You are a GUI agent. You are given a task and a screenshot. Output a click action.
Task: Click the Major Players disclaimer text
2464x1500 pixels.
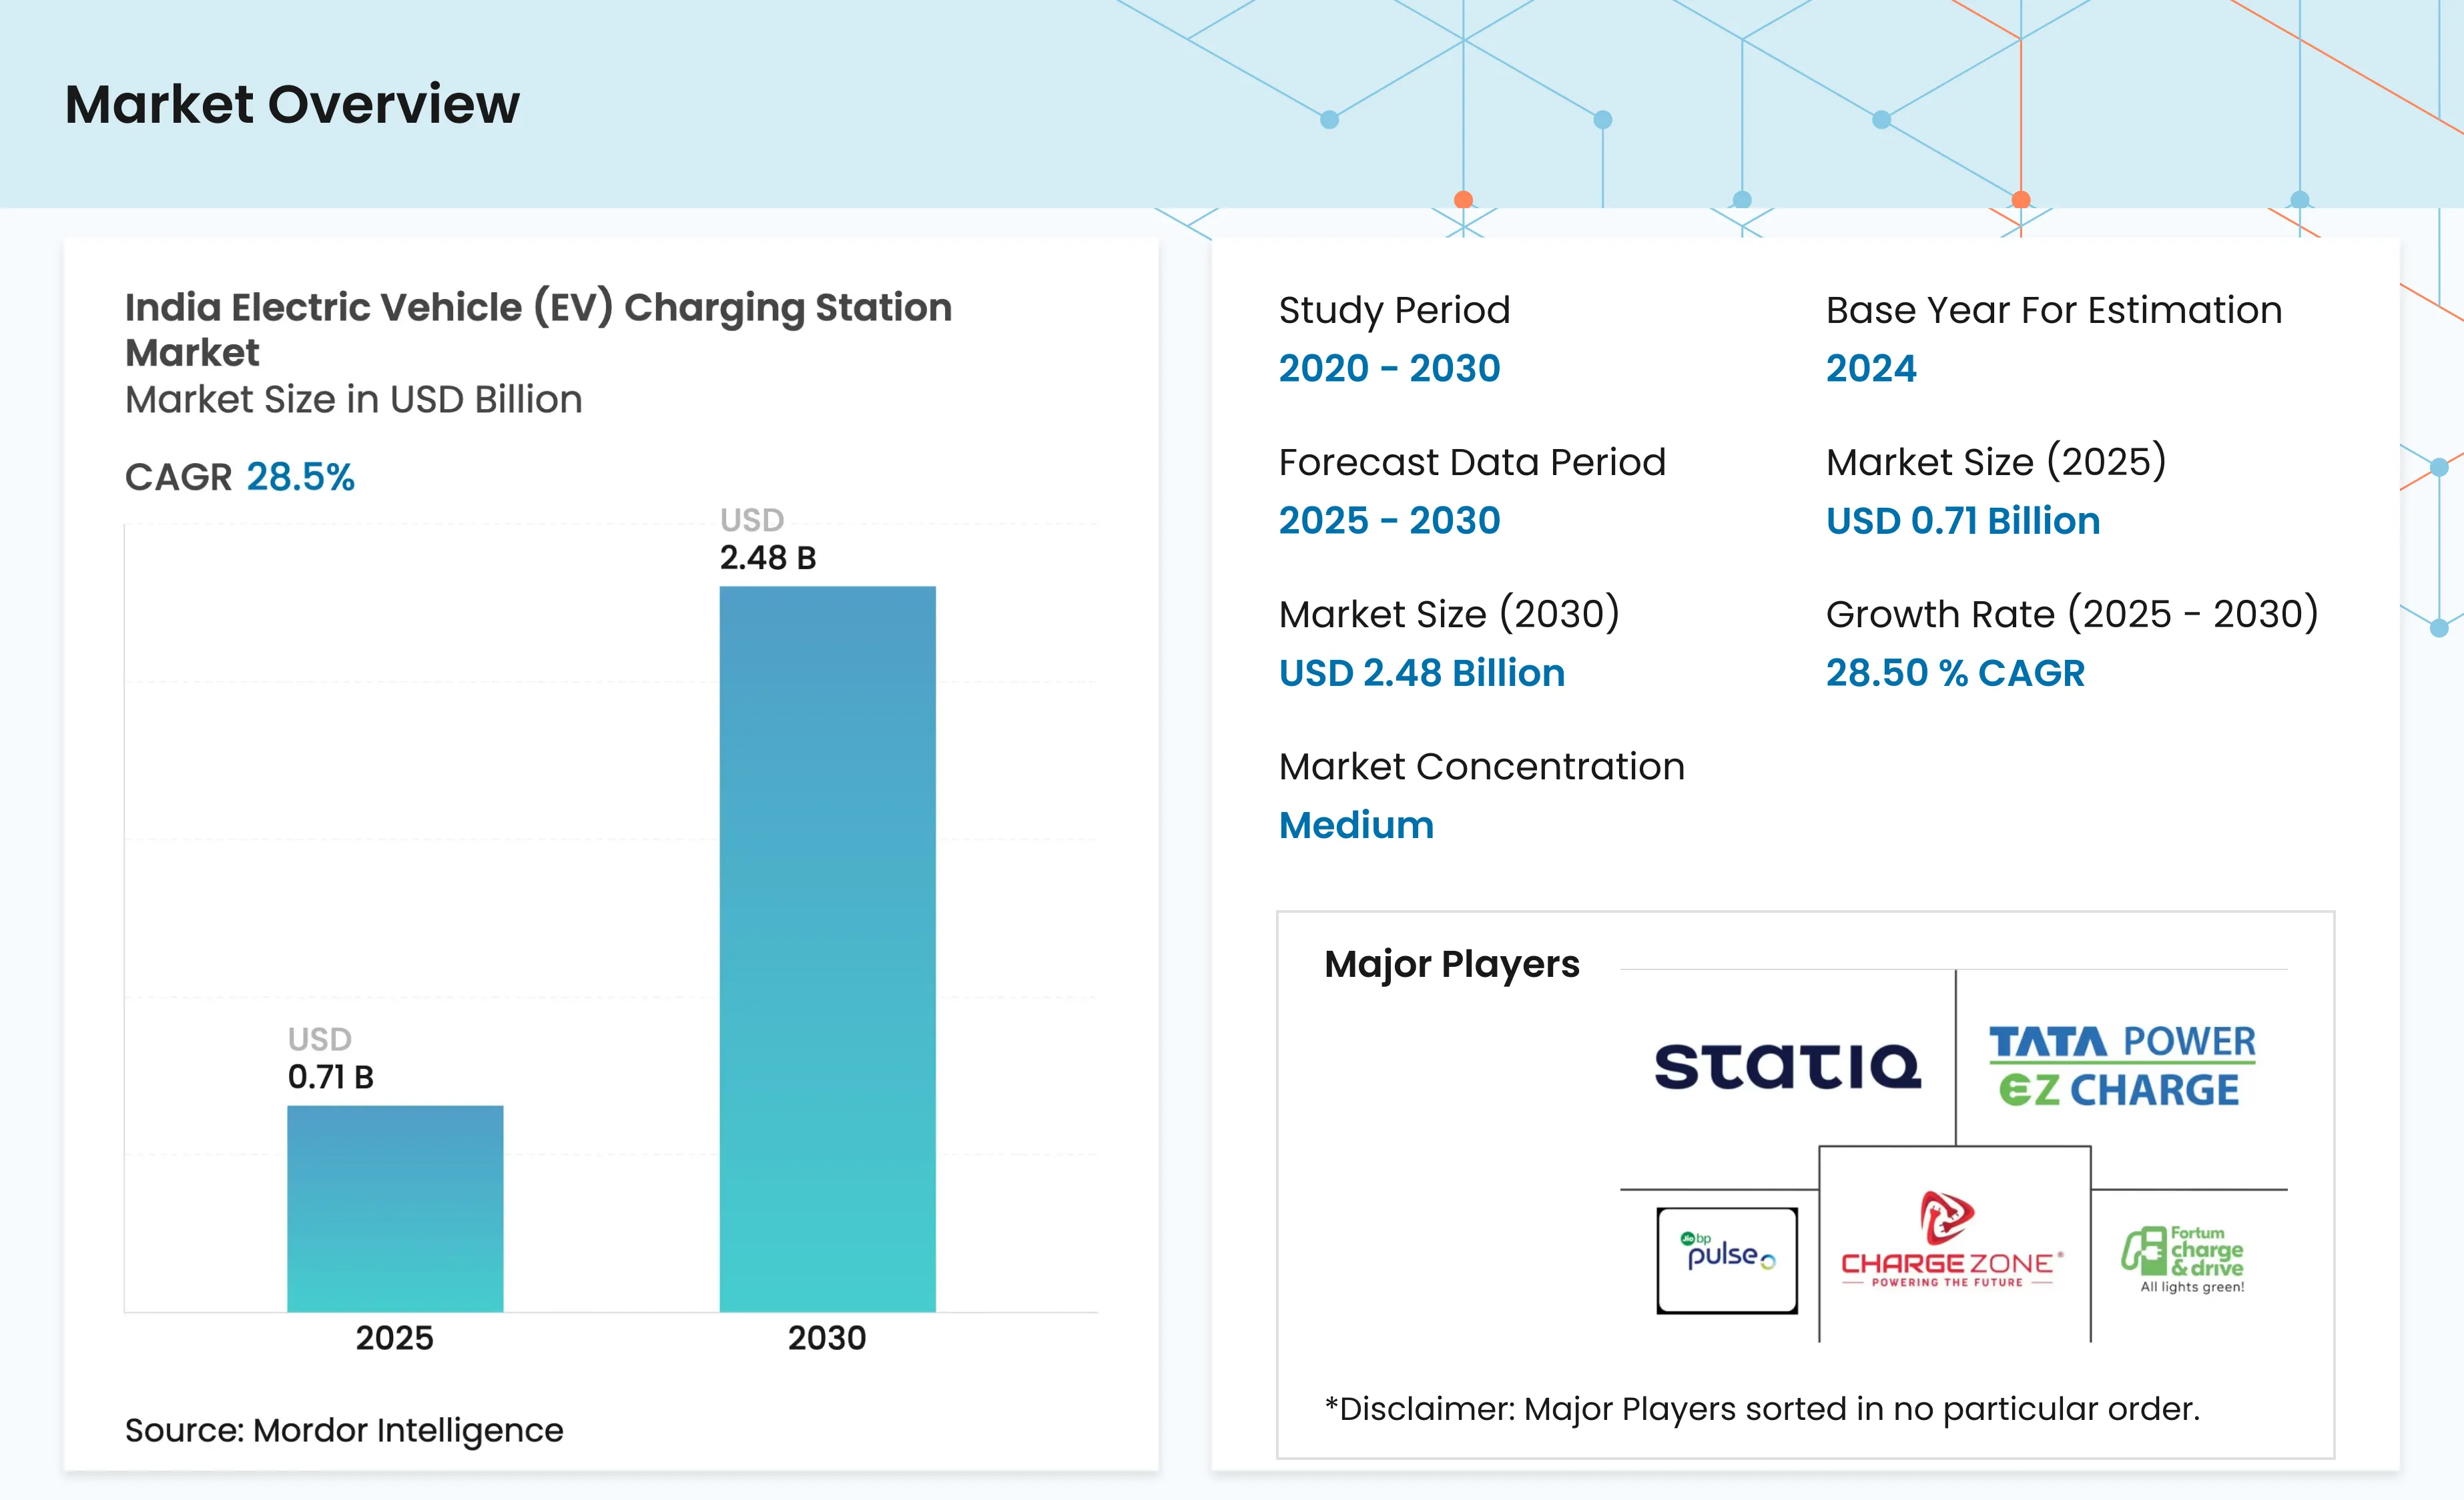(x=1762, y=1409)
